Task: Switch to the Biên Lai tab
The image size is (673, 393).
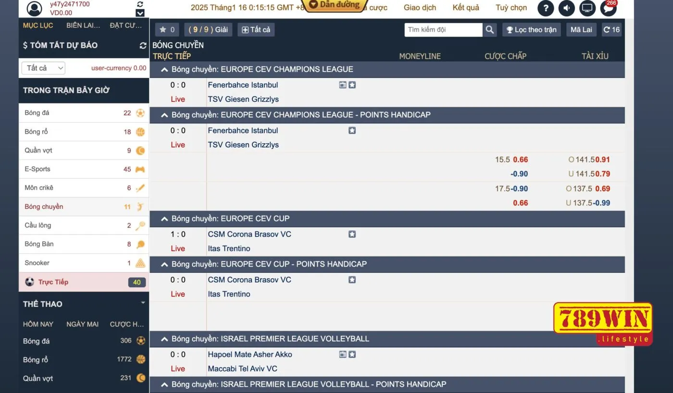Action: tap(83, 25)
